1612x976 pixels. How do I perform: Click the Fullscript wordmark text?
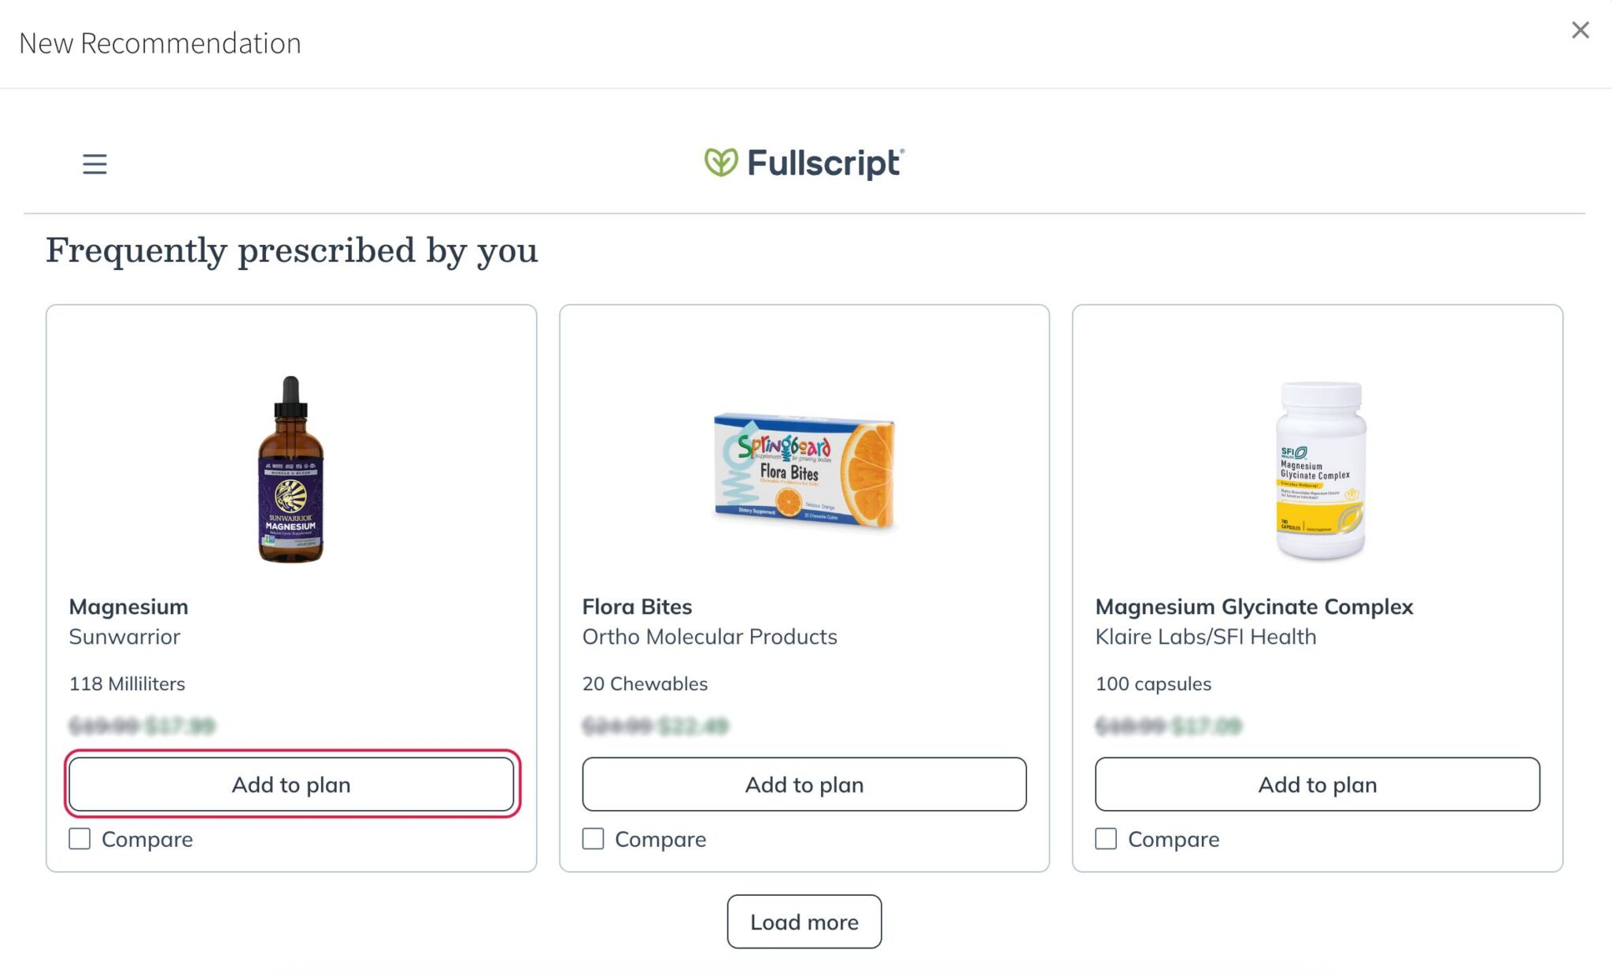[823, 163]
